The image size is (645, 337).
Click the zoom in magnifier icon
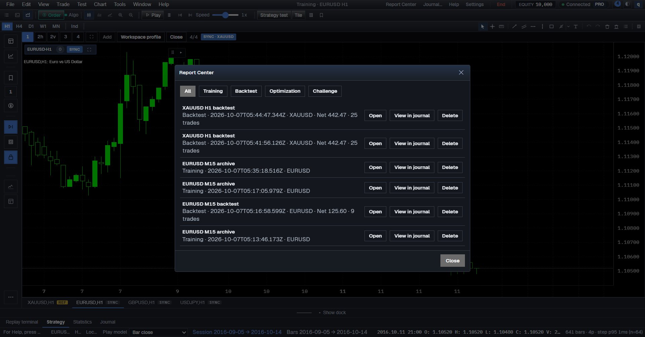(120, 15)
